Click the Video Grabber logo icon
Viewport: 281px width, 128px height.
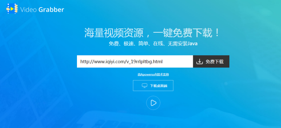tap(12, 9)
